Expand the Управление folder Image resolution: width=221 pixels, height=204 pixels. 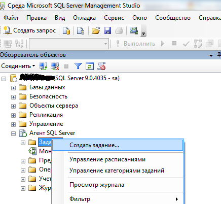pyautogui.click(x=13, y=124)
